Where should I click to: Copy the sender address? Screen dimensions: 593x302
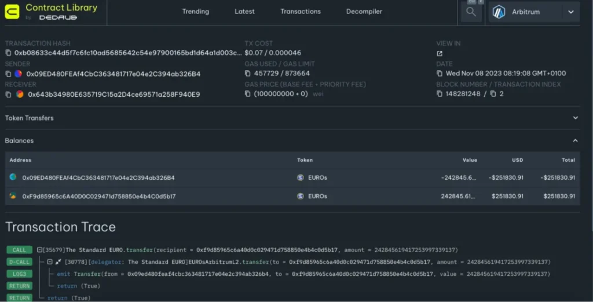tap(8, 74)
